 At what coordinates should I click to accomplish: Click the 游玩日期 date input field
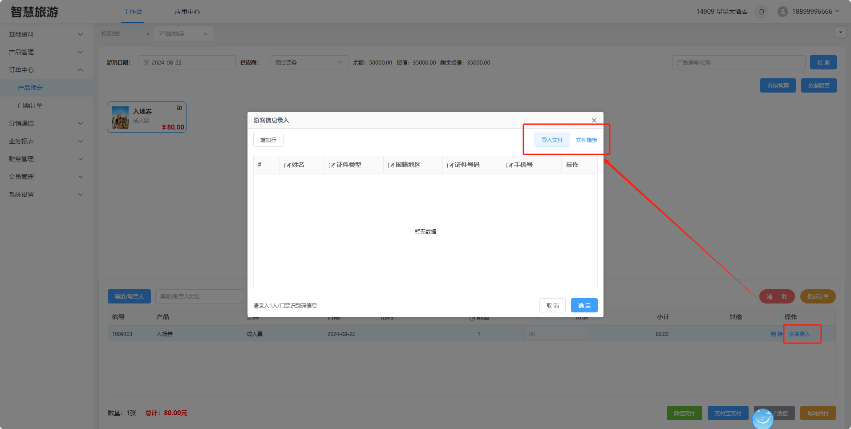[x=187, y=62]
